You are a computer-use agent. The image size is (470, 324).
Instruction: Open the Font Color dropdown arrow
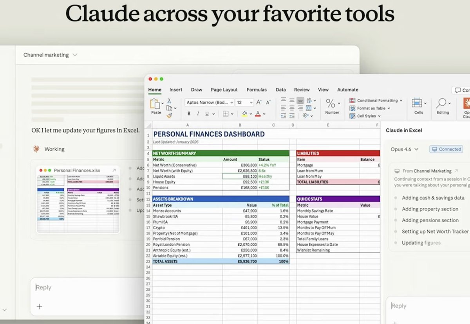pos(264,114)
